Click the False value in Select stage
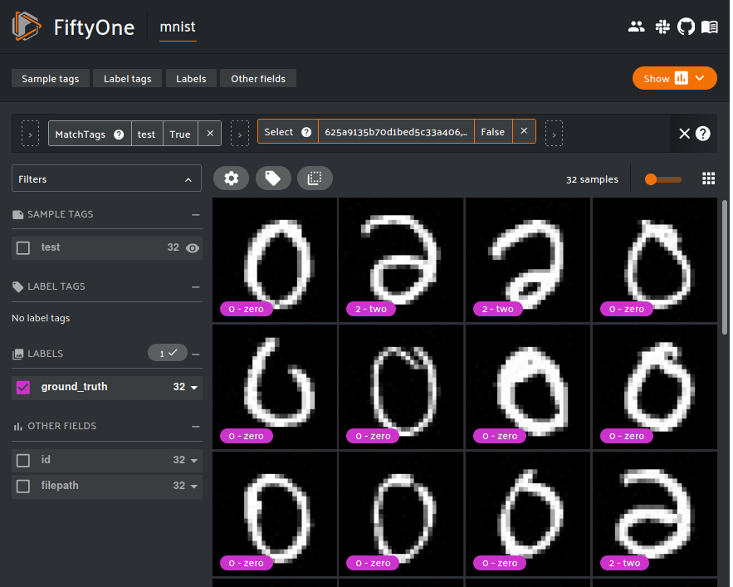This screenshot has width=733, height=587. (x=493, y=132)
